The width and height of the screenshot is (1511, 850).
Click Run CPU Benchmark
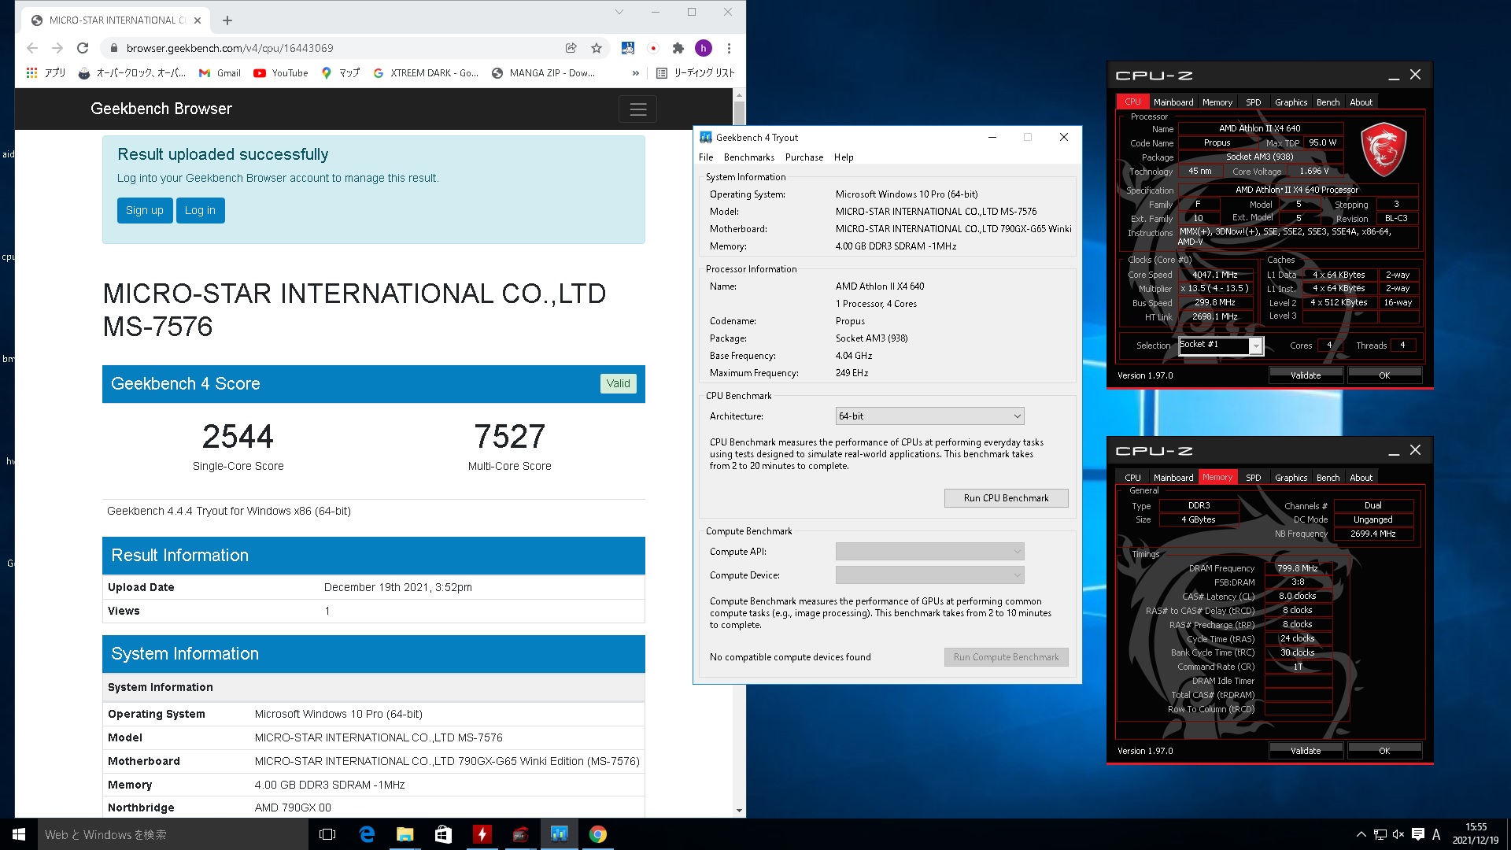[x=1006, y=498]
